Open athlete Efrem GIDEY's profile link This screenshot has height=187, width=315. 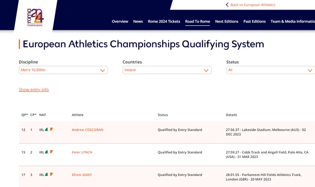click(82, 175)
